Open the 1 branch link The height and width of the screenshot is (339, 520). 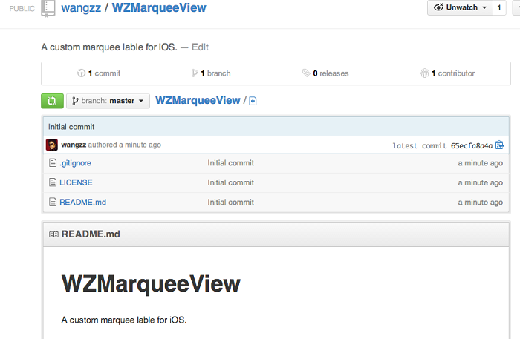[215, 73]
